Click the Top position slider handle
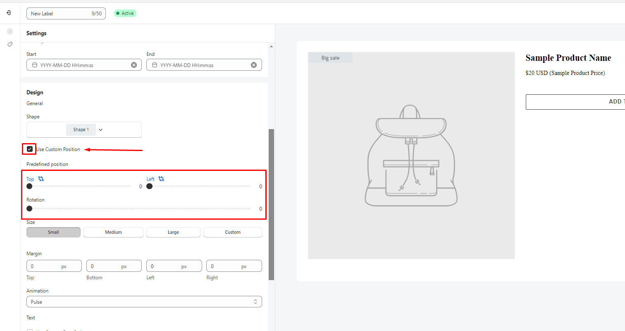625x331 pixels. click(29, 186)
